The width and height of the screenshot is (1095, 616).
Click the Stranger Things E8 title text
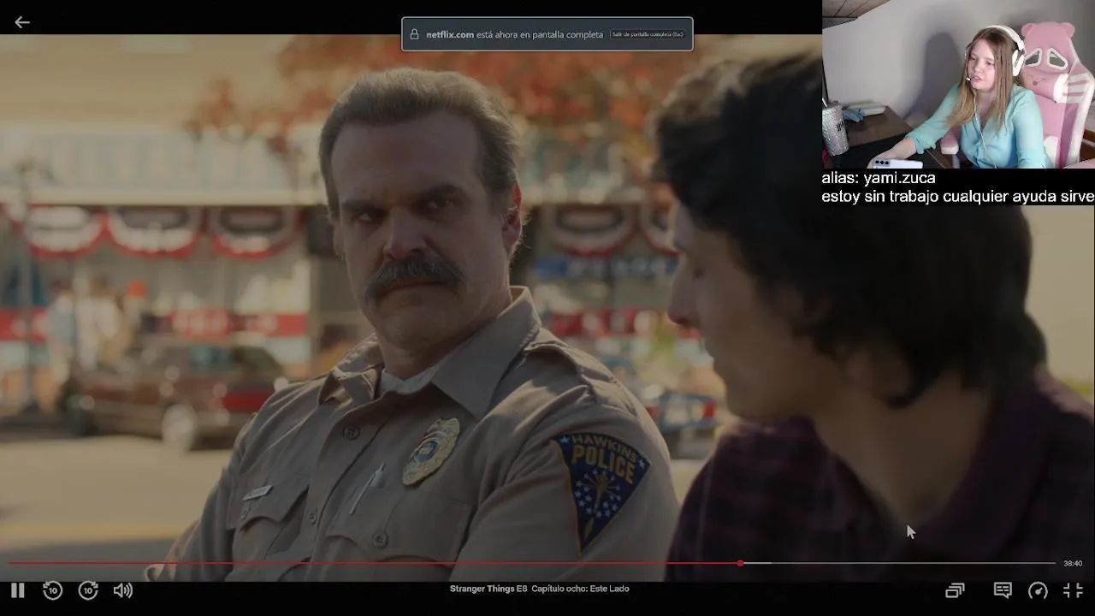tap(540, 589)
